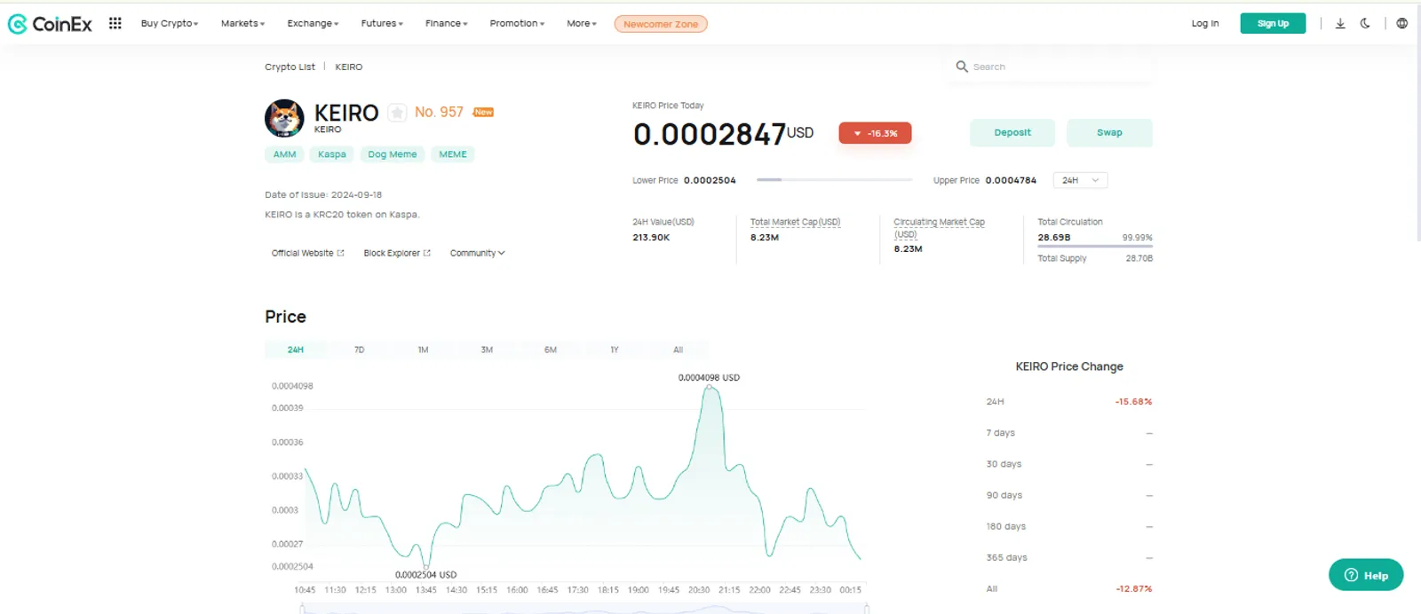Select the 1M chart range
Image resolution: width=1421 pixels, height=614 pixels.
pyautogui.click(x=423, y=350)
